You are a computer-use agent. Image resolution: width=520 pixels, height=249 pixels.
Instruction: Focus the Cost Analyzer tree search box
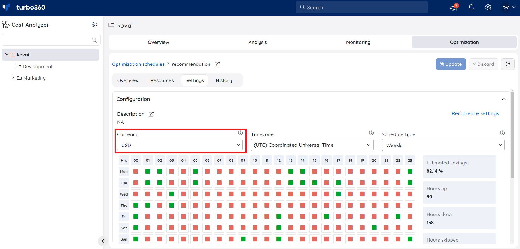coord(51,40)
